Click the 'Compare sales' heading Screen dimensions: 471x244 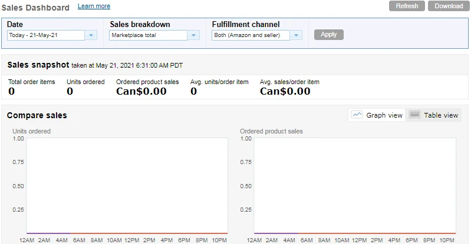pos(37,115)
